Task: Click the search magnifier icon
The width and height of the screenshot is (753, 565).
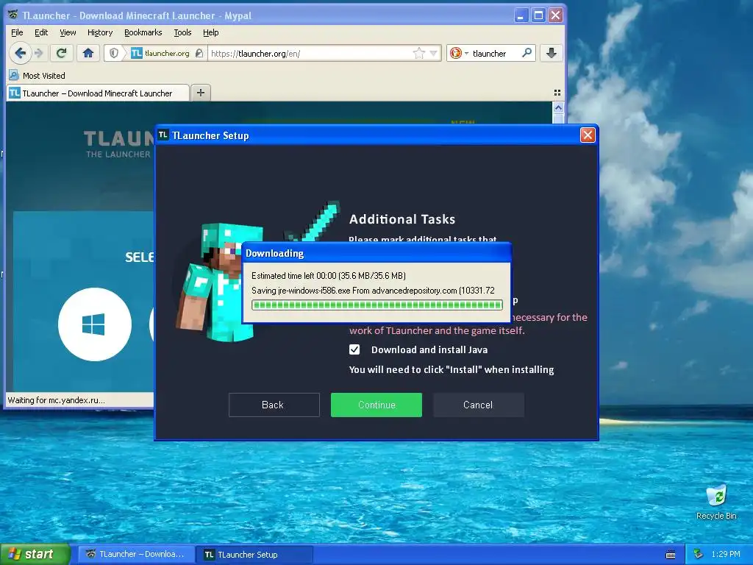Action: coord(527,53)
